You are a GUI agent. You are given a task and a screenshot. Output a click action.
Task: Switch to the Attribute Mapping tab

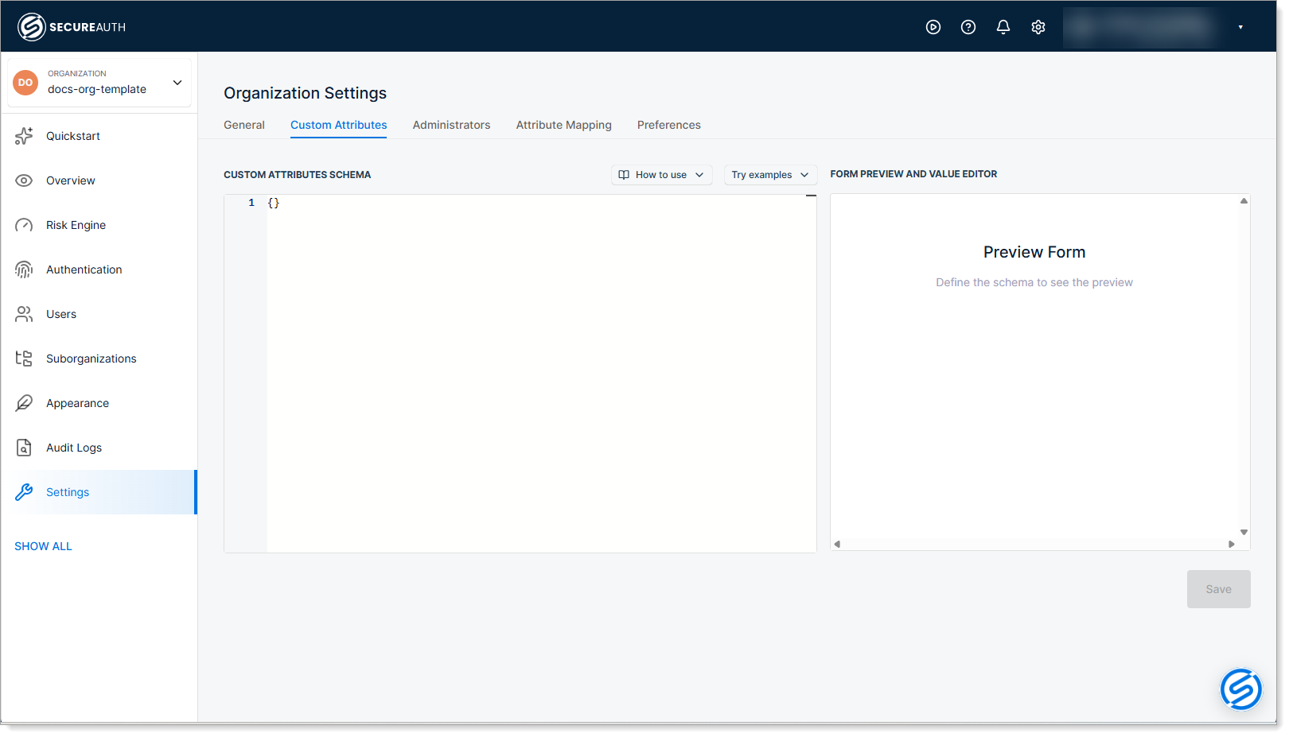click(x=563, y=125)
